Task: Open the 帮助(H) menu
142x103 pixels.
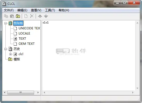Action: pos(64,10)
